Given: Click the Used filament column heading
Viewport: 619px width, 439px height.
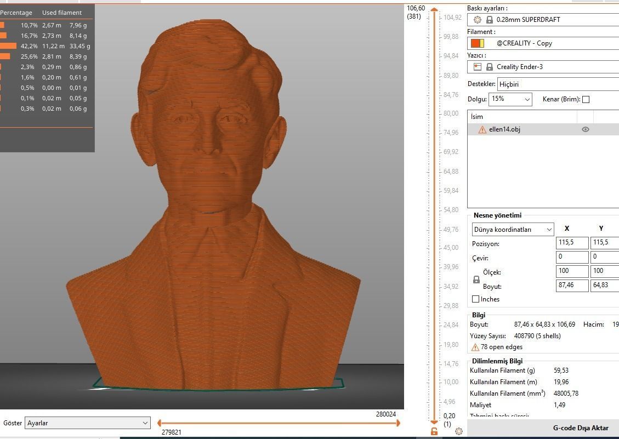Looking at the screenshot, I should click(x=62, y=13).
